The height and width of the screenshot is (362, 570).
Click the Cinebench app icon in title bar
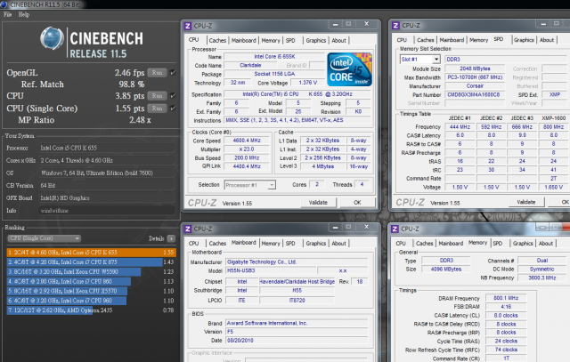4,4
